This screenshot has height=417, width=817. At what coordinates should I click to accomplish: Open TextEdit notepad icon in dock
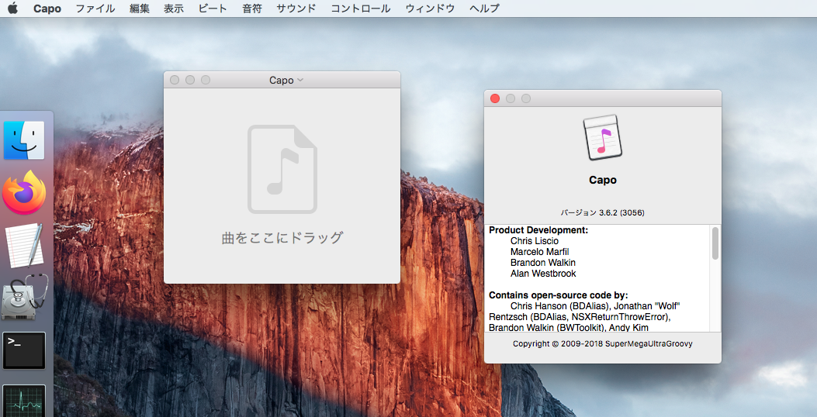click(24, 246)
